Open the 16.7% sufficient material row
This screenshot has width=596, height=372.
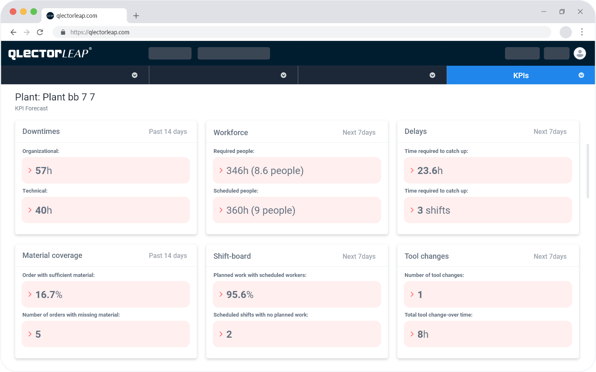pos(105,294)
